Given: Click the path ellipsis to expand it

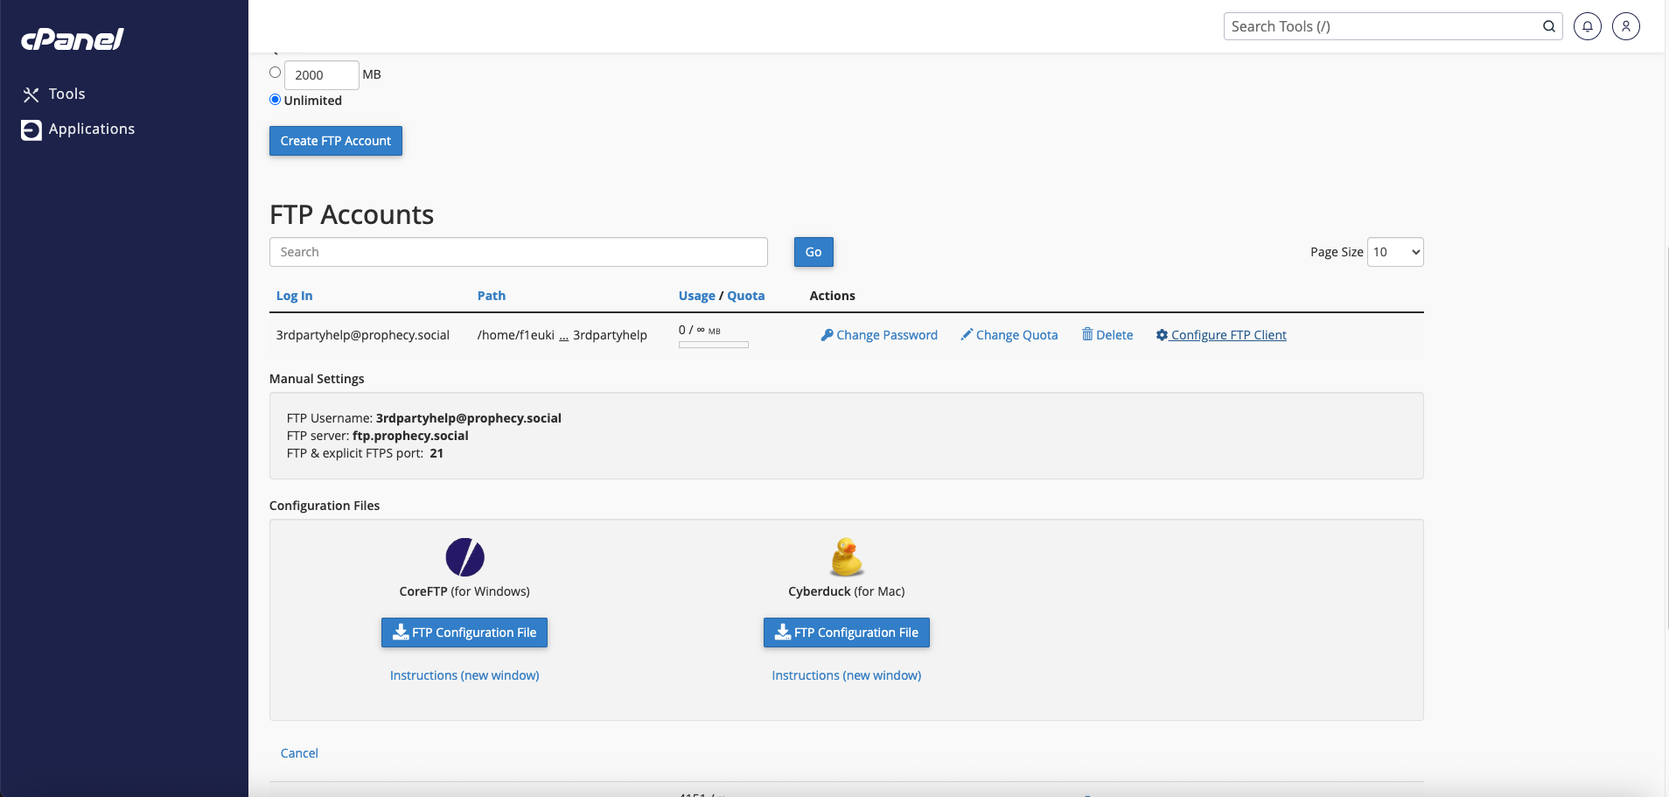Looking at the screenshot, I should click(x=564, y=336).
